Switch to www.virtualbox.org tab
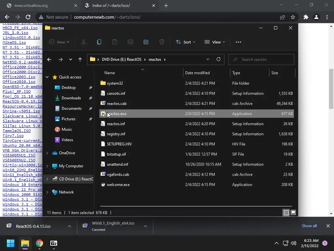334x251 pixels. tap(42, 6)
